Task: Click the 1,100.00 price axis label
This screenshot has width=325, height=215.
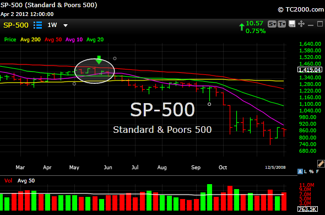Action: click(x=310, y=104)
